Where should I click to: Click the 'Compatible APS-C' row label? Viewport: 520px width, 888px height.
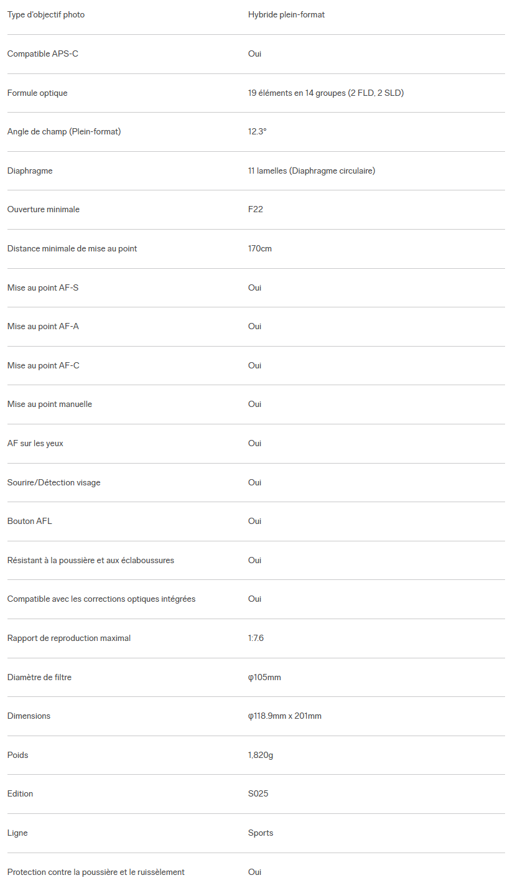pos(43,54)
